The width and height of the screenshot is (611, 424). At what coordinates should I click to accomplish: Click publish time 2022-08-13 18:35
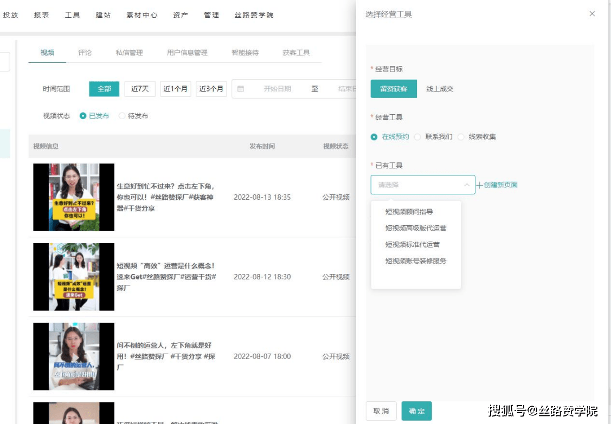point(262,197)
